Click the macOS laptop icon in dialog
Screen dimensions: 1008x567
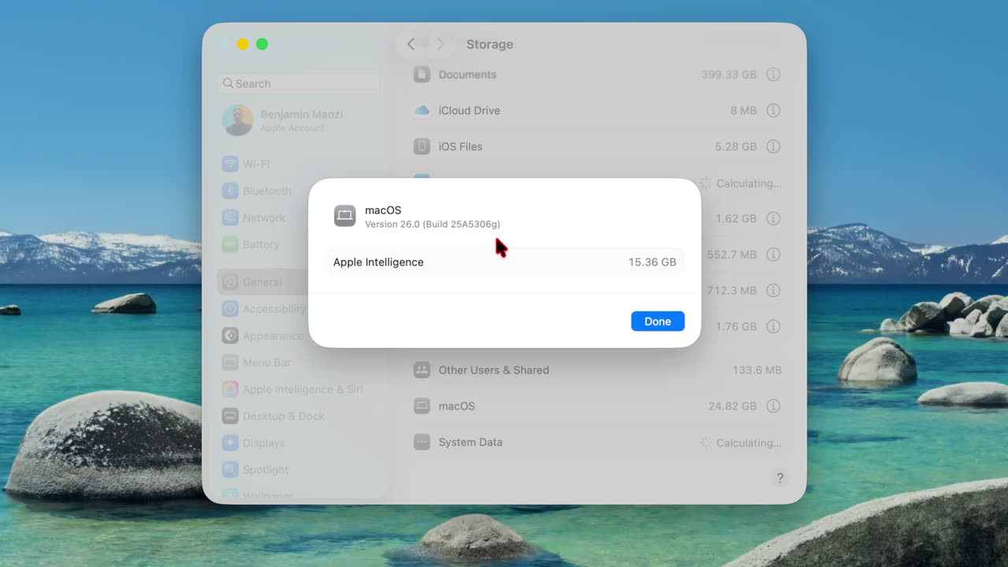tap(345, 216)
